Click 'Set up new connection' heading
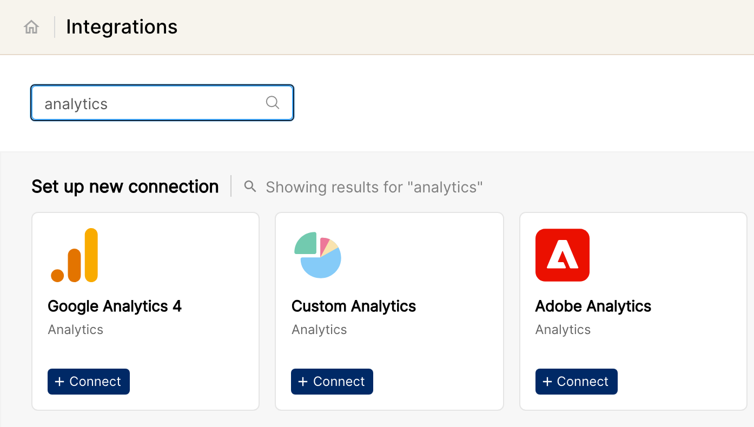This screenshot has height=427, width=754. pyautogui.click(x=125, y=186)
